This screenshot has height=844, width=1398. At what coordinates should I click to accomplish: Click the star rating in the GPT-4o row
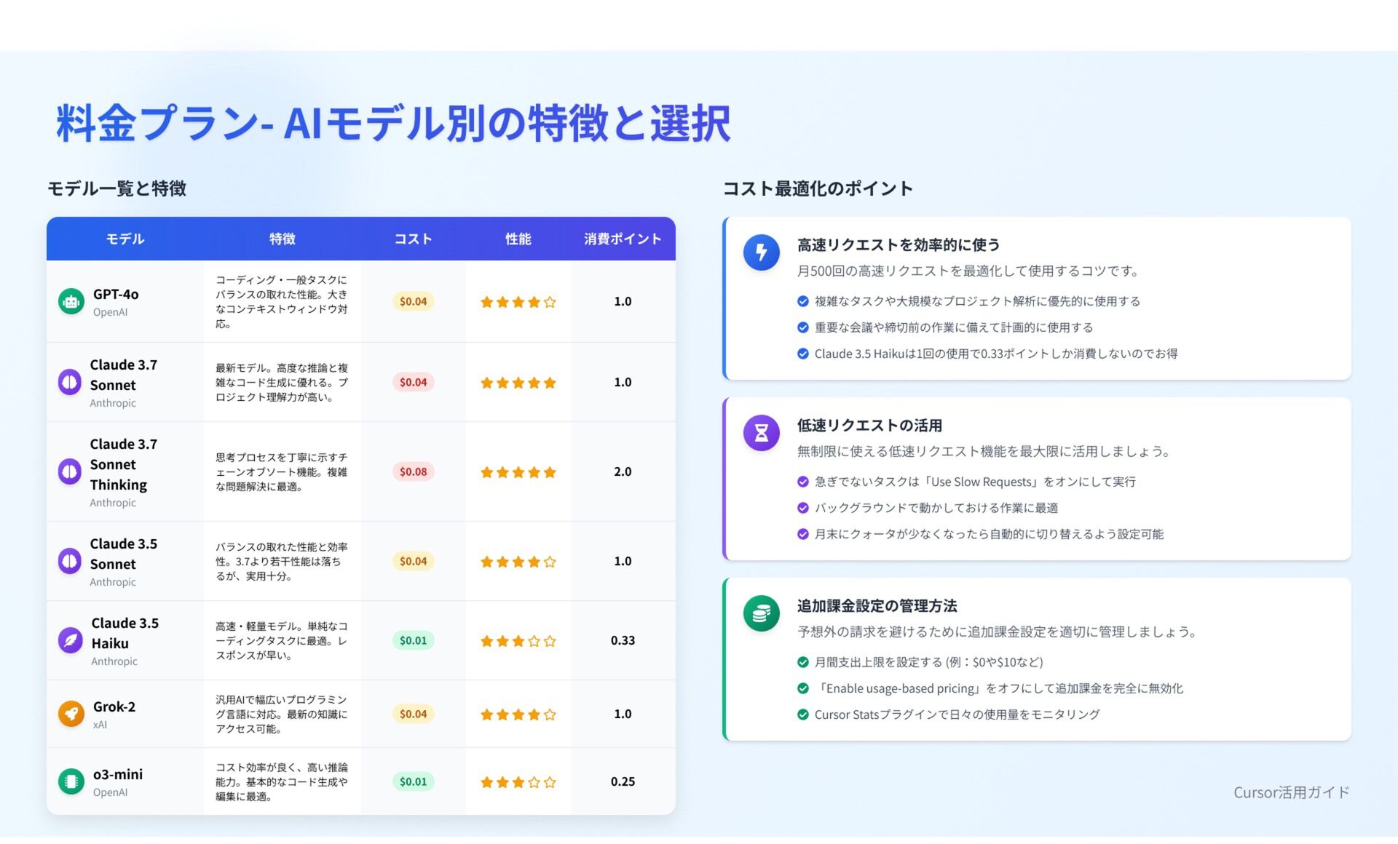pos(518,302)
